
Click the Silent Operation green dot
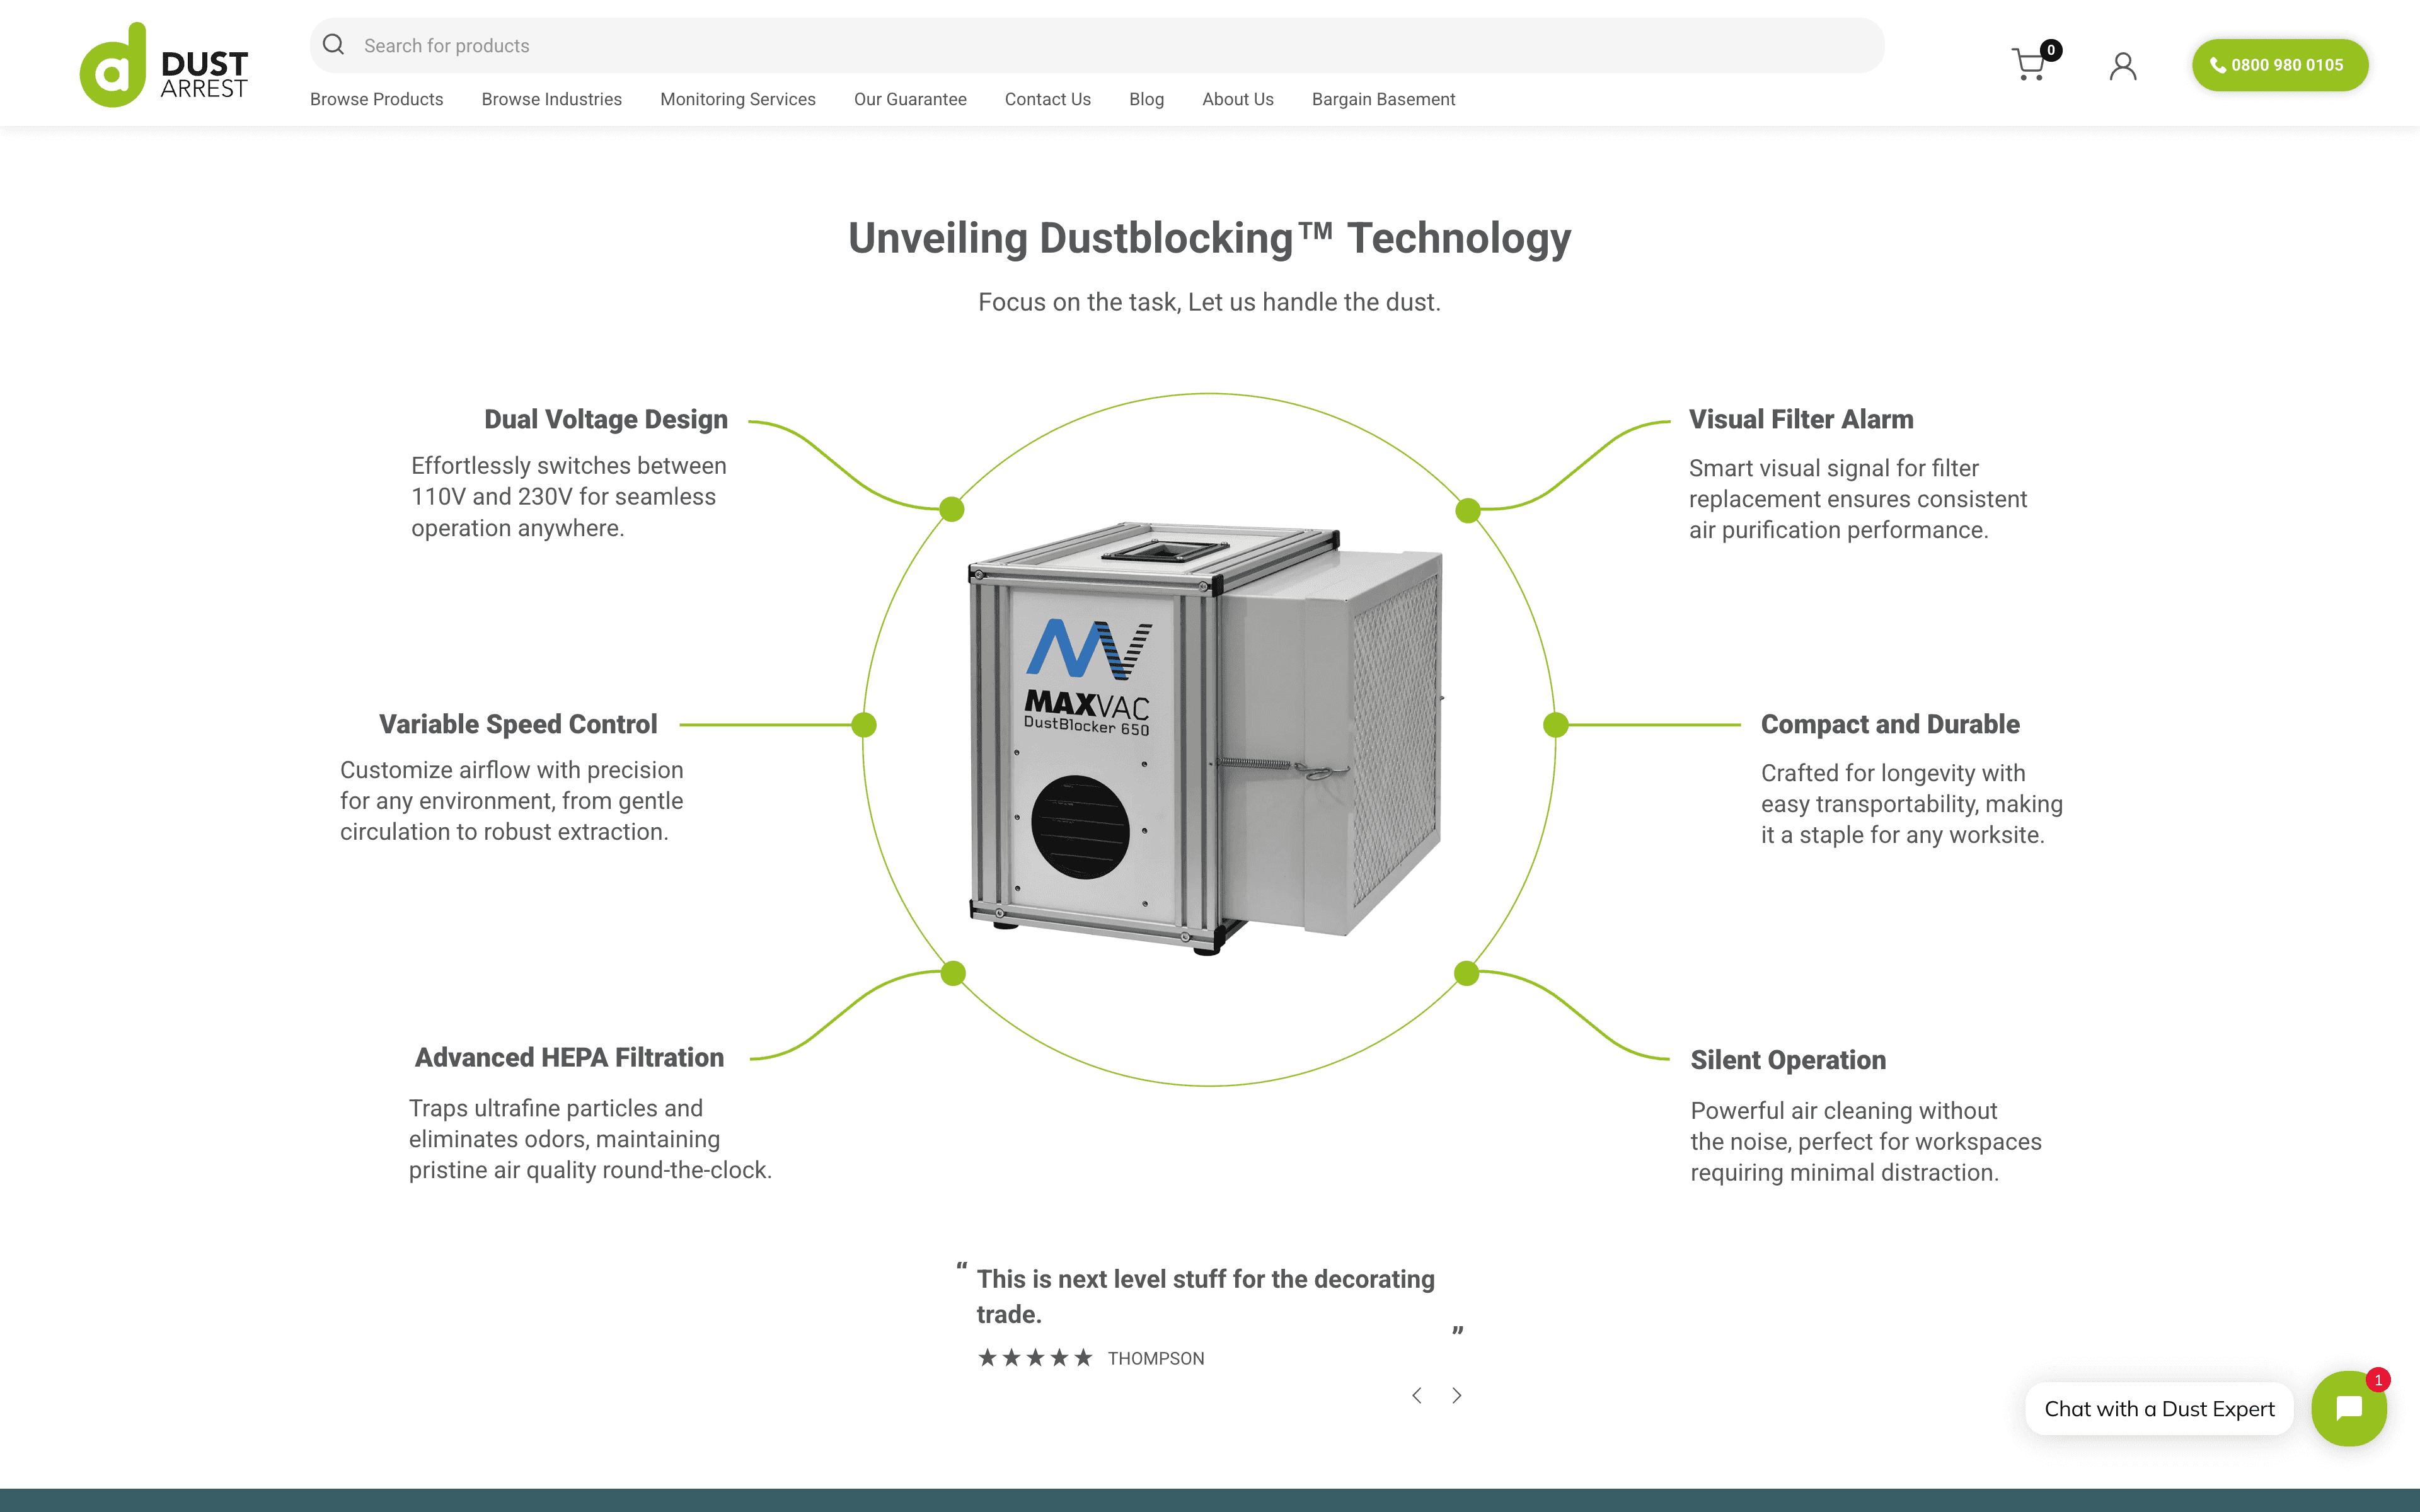click(x=1466, y=973)
